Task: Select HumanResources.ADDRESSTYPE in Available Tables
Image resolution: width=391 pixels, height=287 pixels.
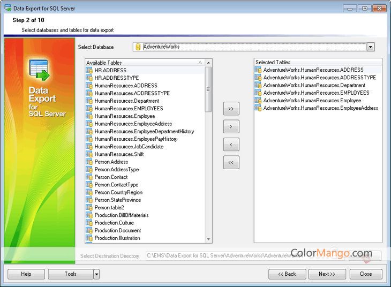Action: tap(132, 93)
